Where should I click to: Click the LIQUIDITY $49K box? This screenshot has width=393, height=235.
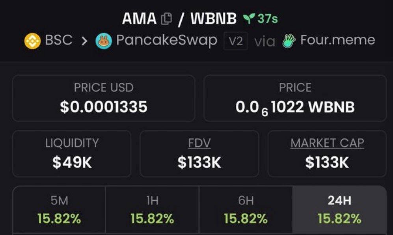72,154
